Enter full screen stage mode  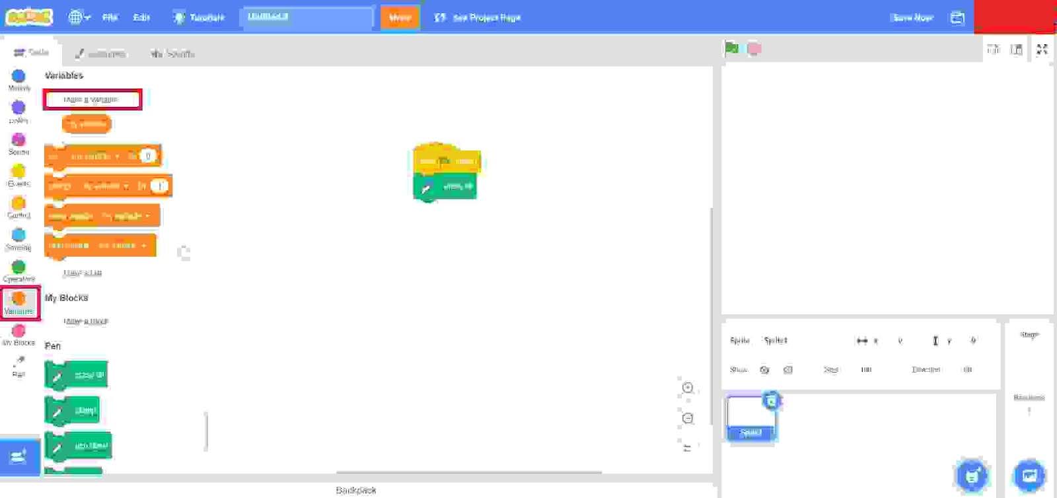coord(1042,49)
